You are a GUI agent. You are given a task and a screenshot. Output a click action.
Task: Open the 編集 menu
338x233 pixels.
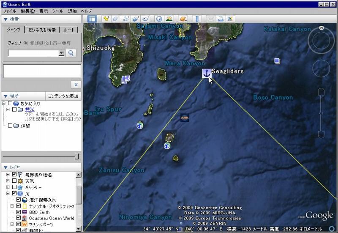click(x=27, y=11)
